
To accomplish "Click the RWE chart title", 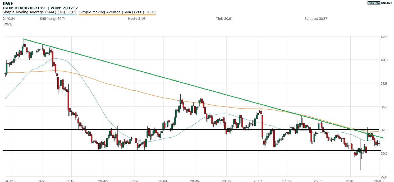I will 7,4.
